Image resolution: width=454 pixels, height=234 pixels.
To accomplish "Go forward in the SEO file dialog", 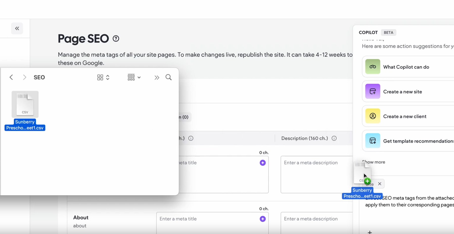I will tap(25, 77).
